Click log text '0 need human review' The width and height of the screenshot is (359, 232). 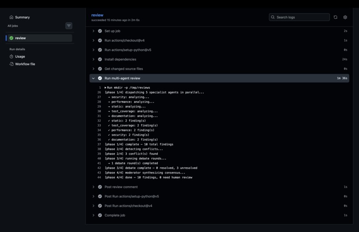176,177
